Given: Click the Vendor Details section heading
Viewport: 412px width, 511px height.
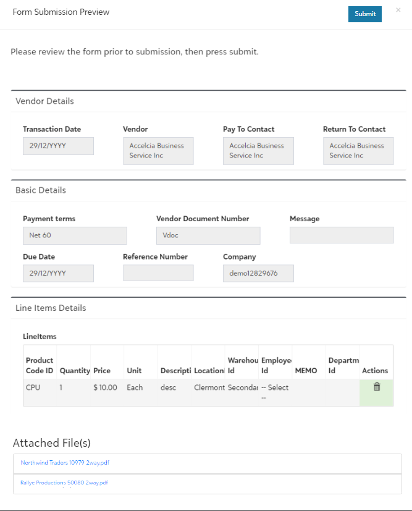Looking at the screenshot, I should (44, 101).
